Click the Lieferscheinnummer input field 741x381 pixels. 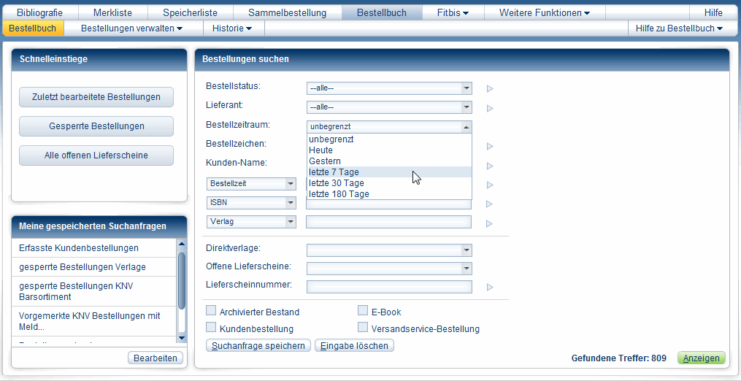(389, 287)
